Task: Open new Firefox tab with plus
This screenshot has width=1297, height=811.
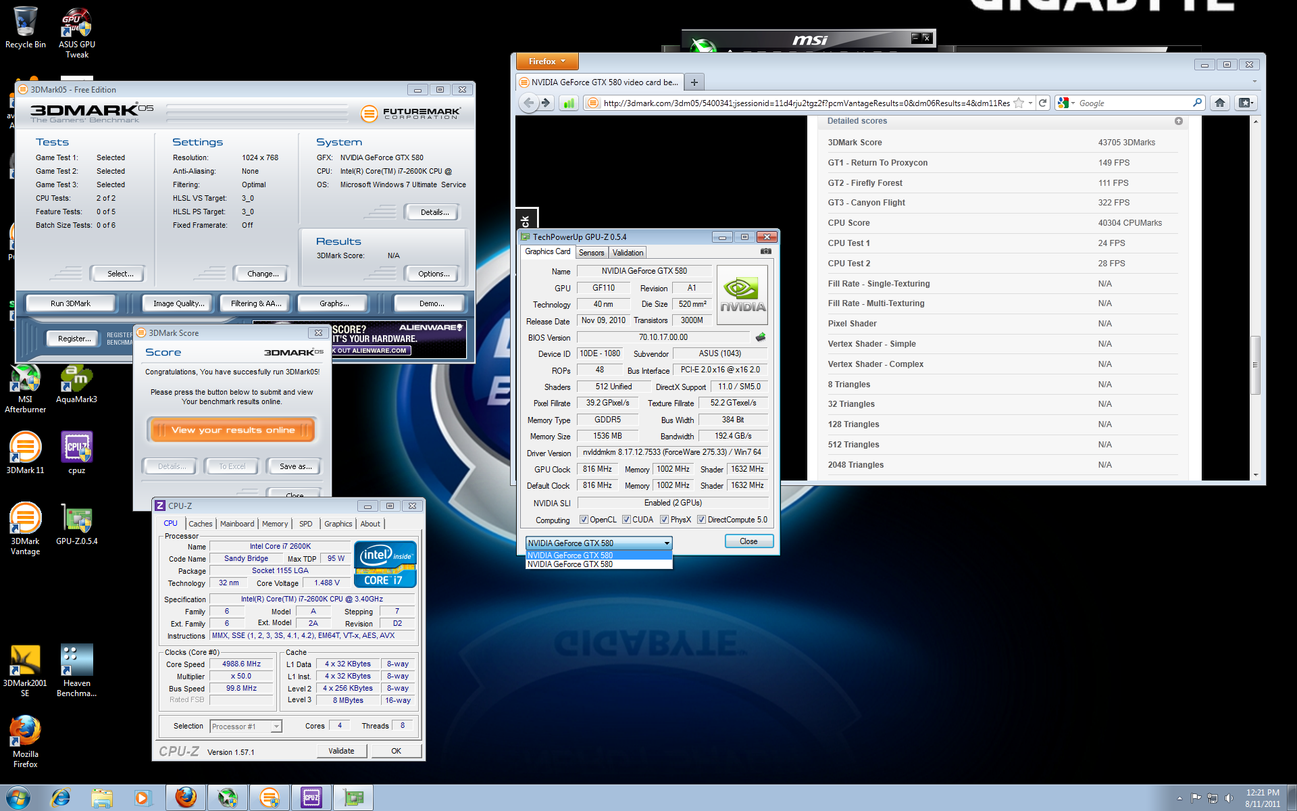Action: click(x=694, y=82)
